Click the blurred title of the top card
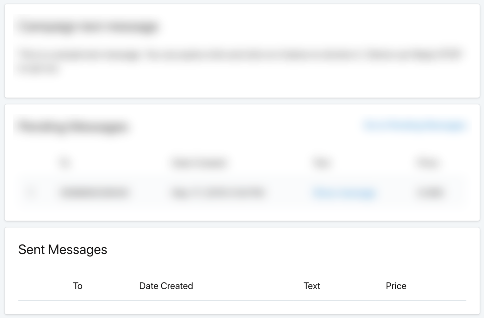 [x=88, y=27]
